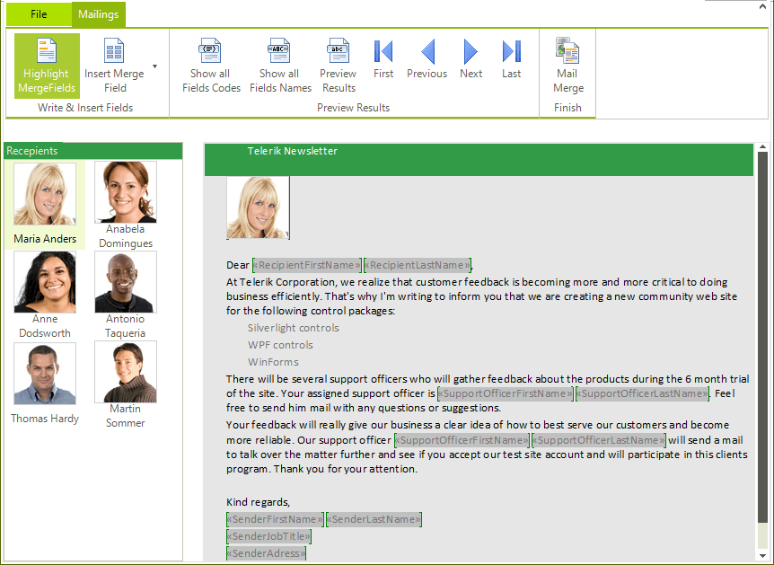Run the Mail Merge finish command
This screenshot has height=565, width=774.
[568, 66]
